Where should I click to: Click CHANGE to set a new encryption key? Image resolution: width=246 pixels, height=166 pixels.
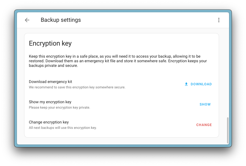point(204,125)
